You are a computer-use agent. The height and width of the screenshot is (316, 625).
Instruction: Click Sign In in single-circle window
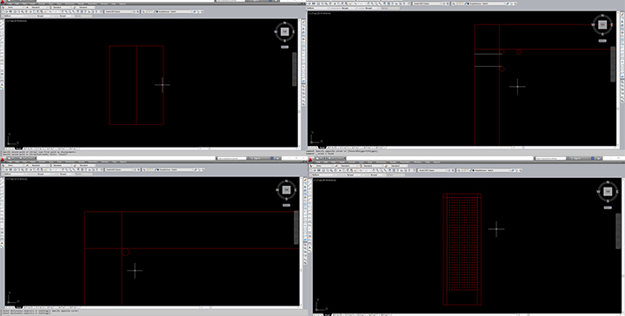(257, 158)
